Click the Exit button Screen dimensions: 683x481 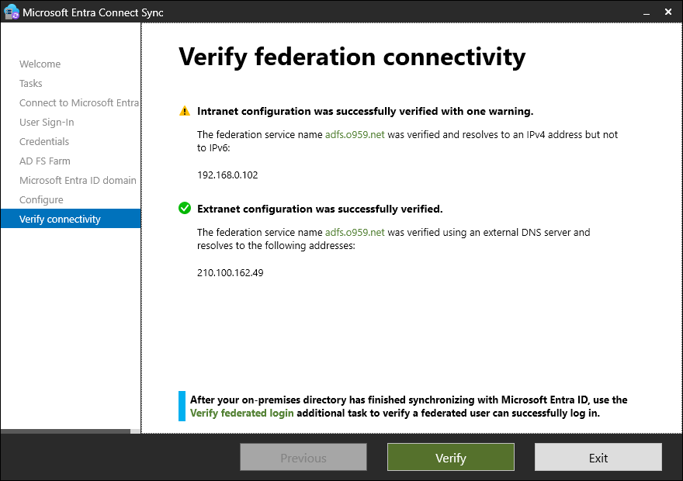pos(598,458)
